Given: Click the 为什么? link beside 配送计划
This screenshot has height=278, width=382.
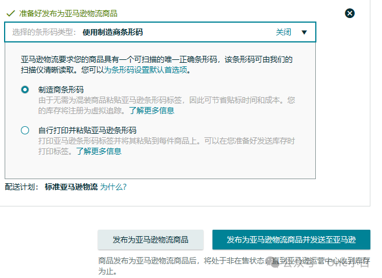Looking at the screenshot, I should (113, 187).
